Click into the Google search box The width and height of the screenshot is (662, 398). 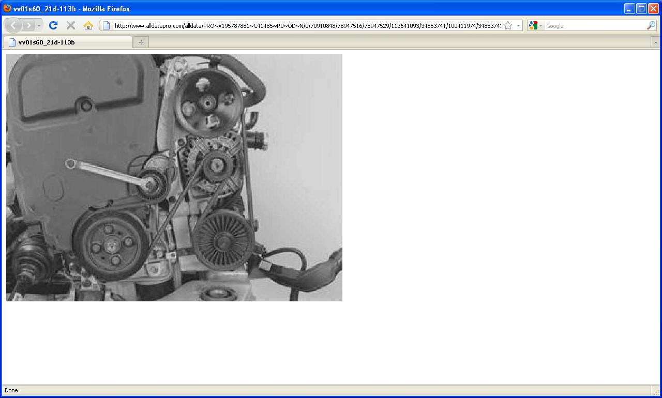coord(595,26)
